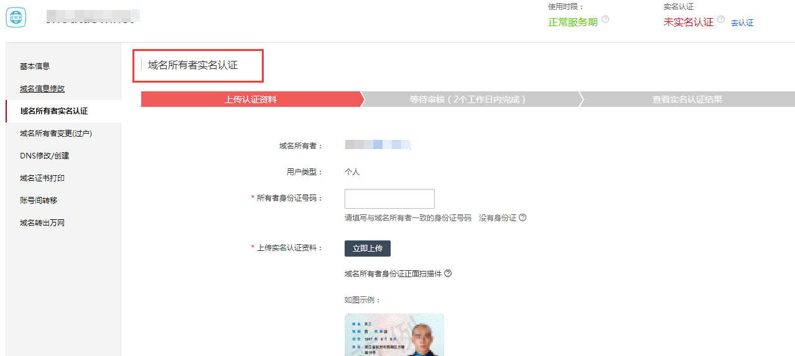Go to 域名信息修改 in the sidebar
This screenshot has width=795, height=356.
click(42, 89)
